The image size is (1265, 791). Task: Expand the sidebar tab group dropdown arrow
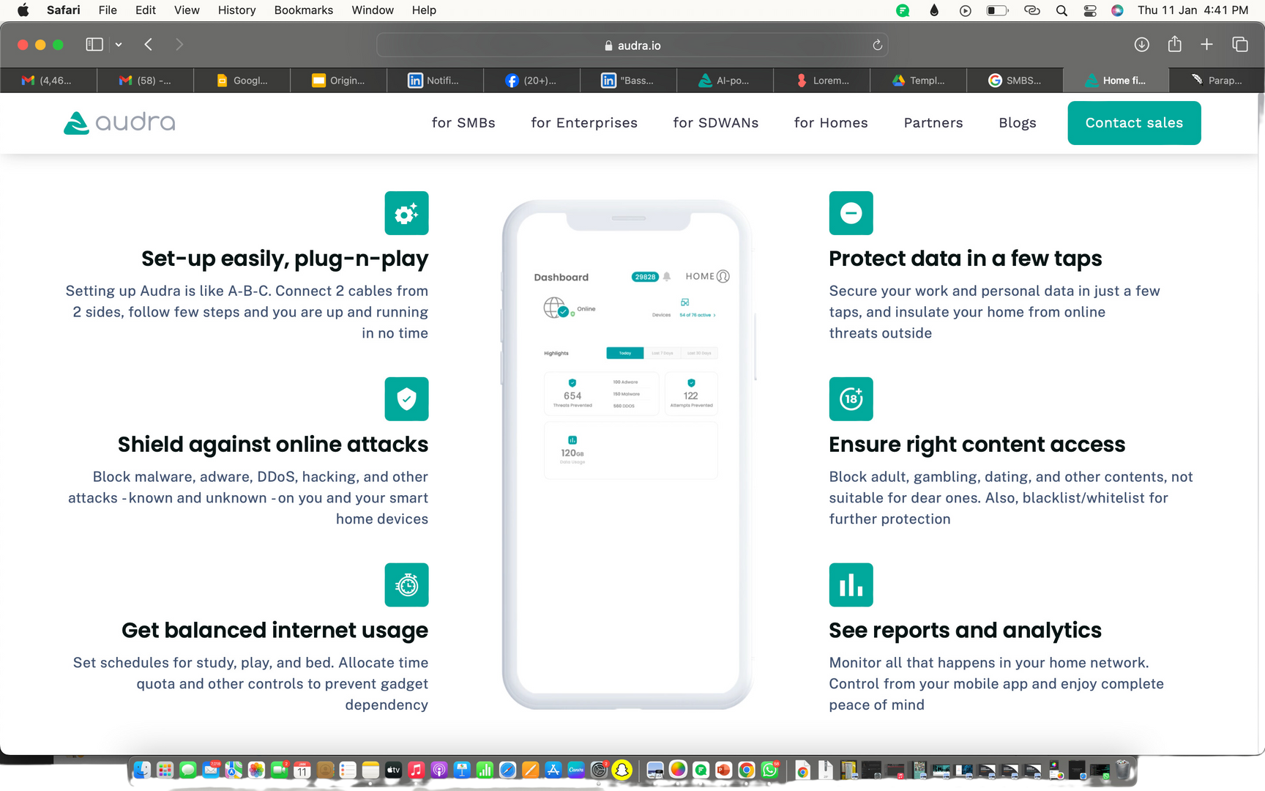coord(119,45)
